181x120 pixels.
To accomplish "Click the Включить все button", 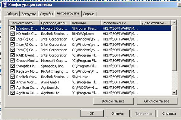I will click(113, 101).
